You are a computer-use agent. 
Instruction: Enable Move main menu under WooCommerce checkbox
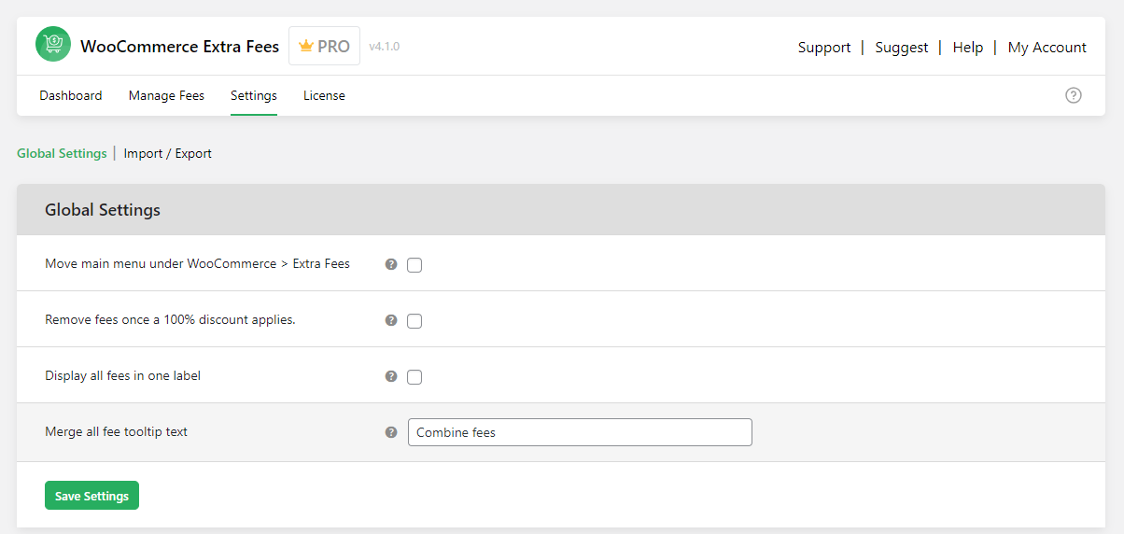[414, 265]
